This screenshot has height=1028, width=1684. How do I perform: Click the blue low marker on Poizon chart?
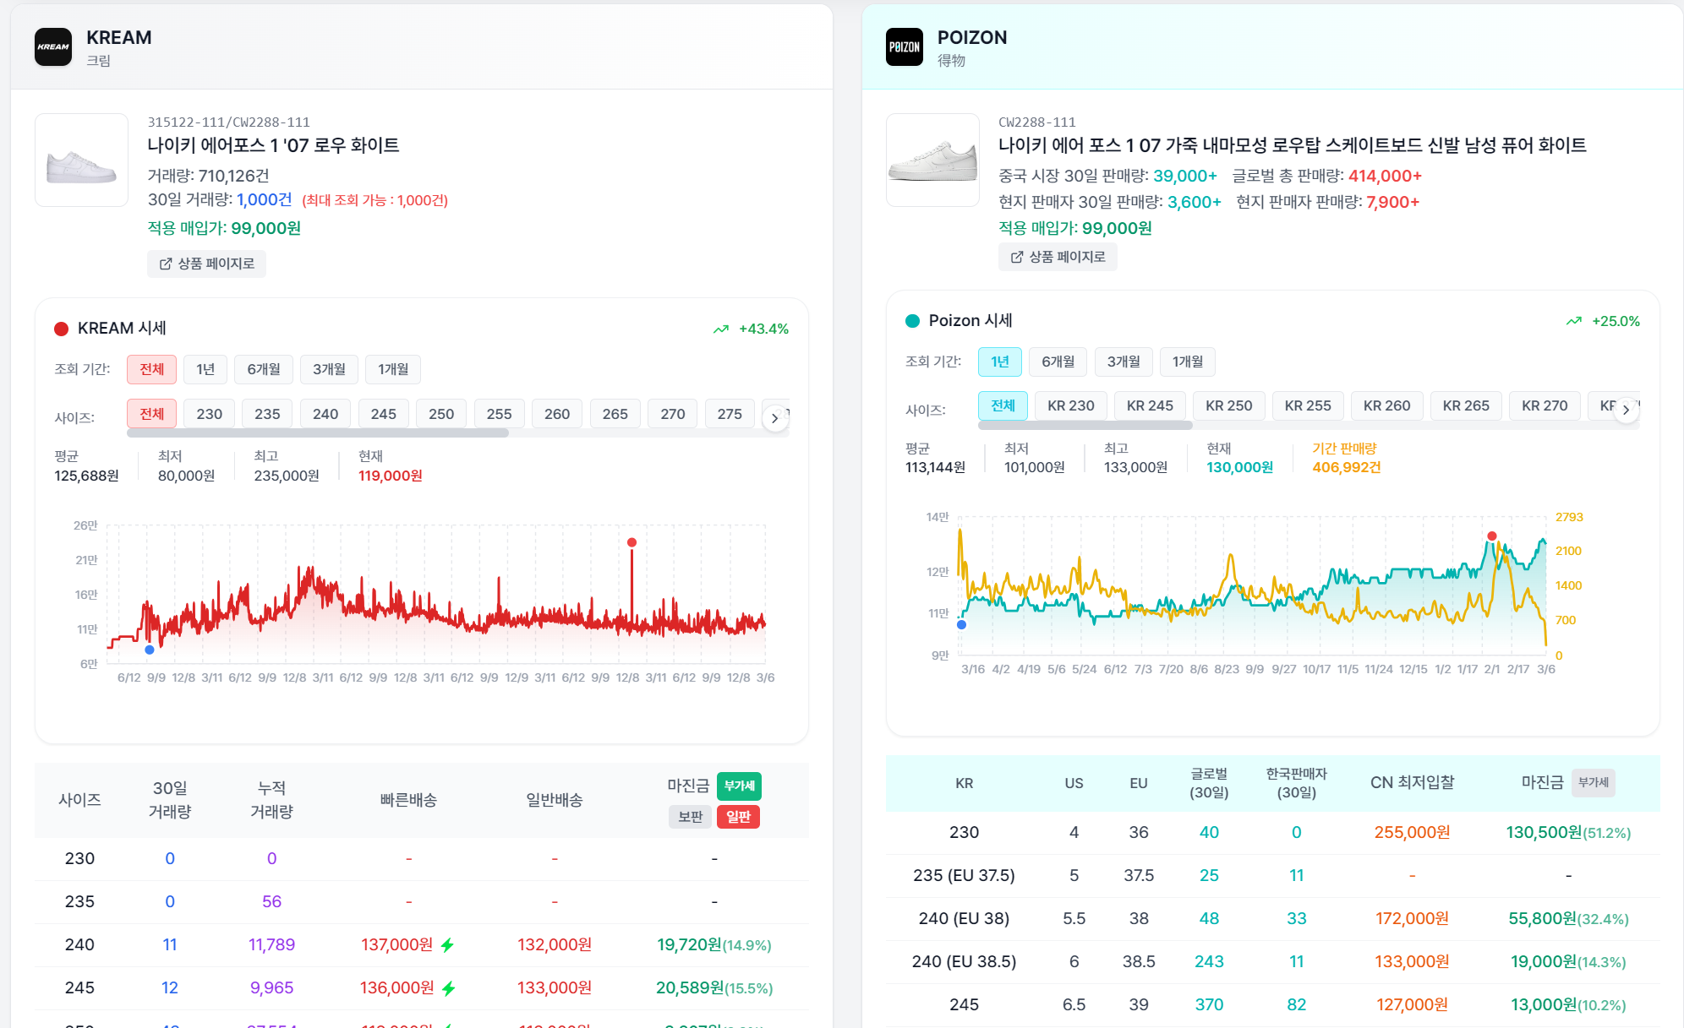pyautogui.click(x=961, y=625)
